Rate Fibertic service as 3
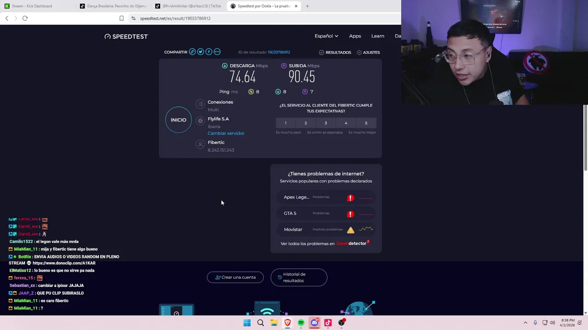 pos(326,123)
